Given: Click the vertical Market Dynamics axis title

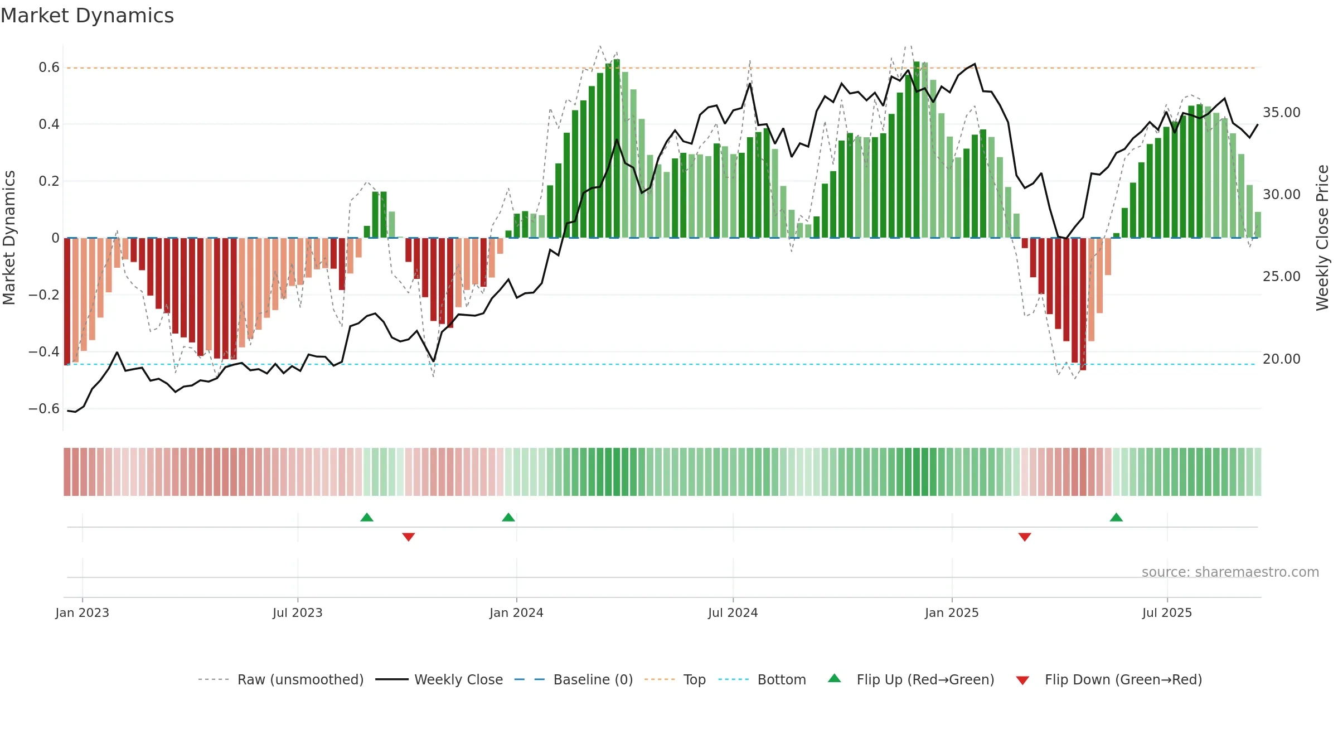Looking at the screenshot, I should coord(9,238).
